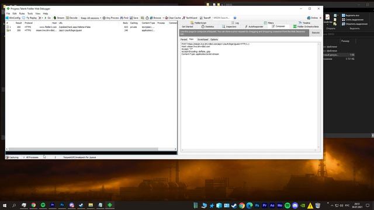Open the Remove sessions dropdown arrow
The image size is (374, 210).
click(42, 18)
